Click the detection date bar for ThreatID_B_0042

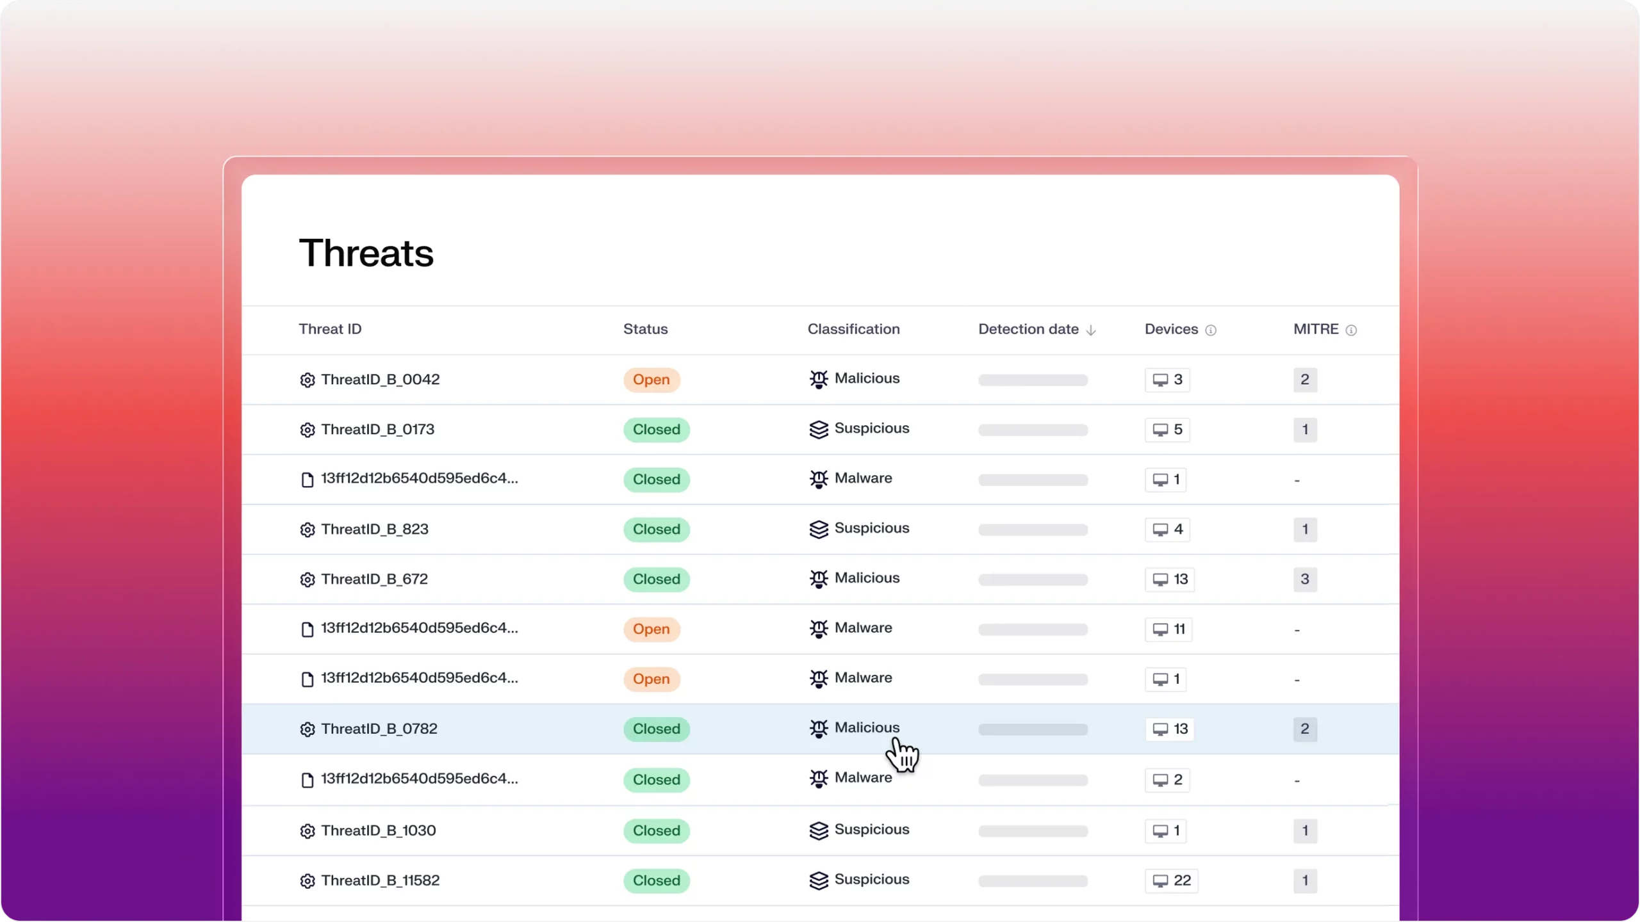tap(1033, 380)
